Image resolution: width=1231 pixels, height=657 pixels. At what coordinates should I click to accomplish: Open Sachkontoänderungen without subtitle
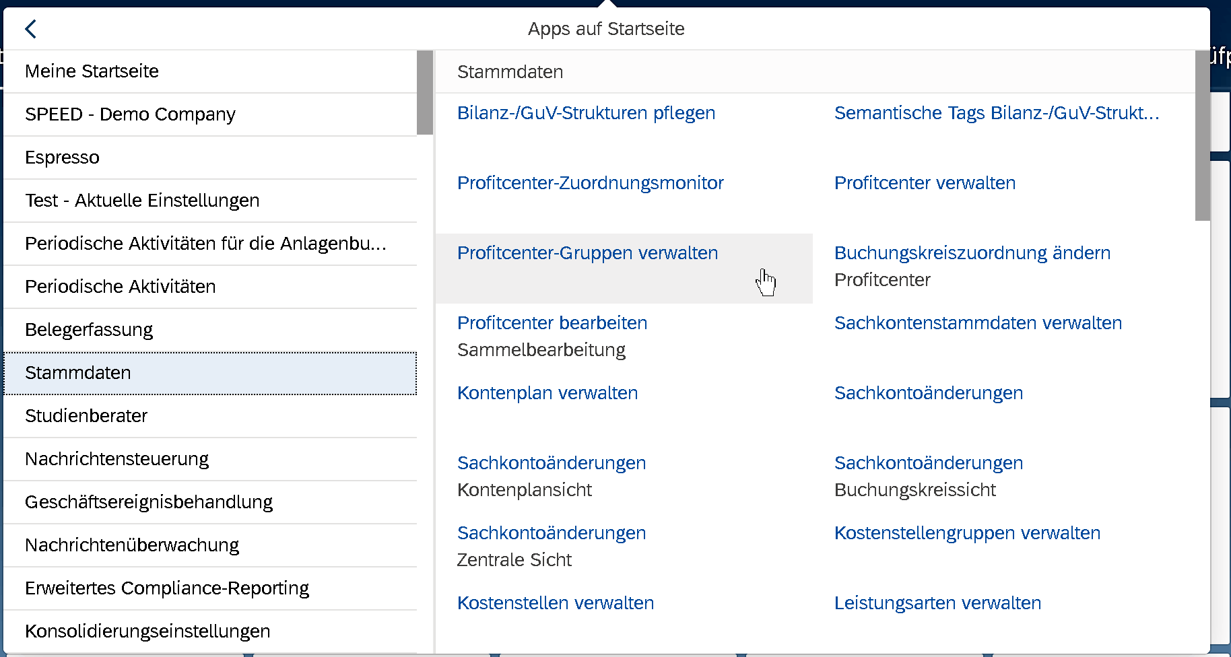coord(929,393)
